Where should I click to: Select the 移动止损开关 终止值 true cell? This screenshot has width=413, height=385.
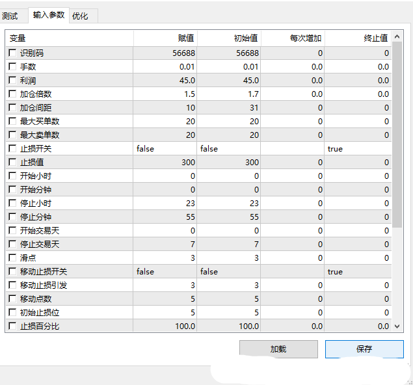[358, 272]
